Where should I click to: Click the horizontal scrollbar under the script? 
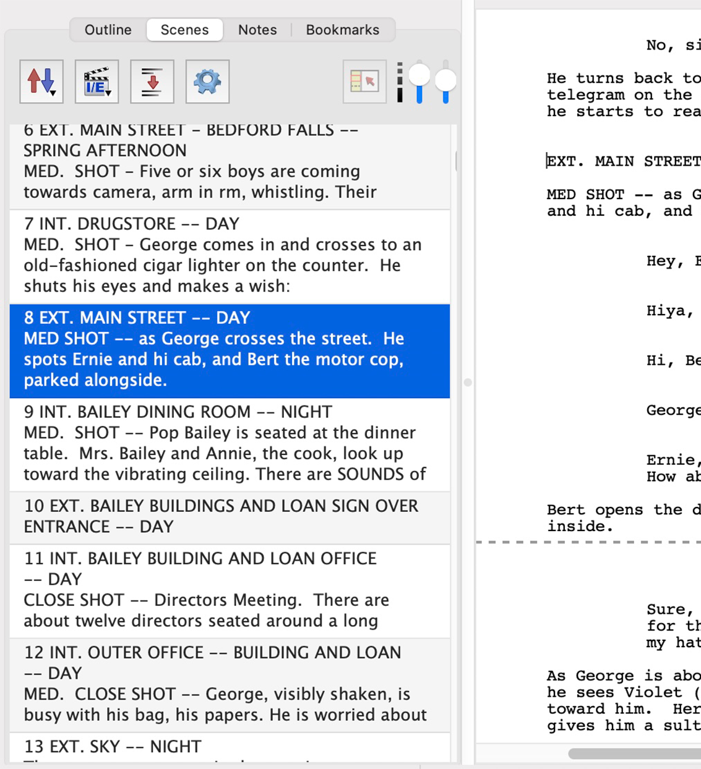(x=635, y=754)
